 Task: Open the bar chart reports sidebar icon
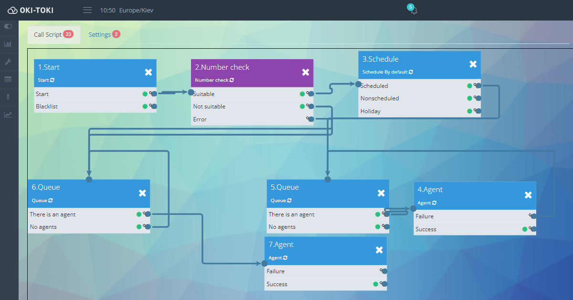click(x=8, y=44)
